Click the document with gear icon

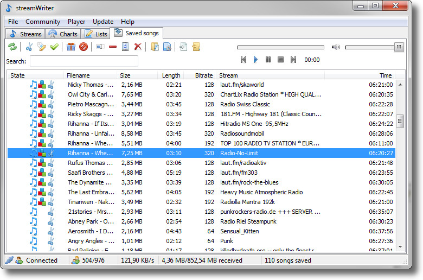(167, 47)
